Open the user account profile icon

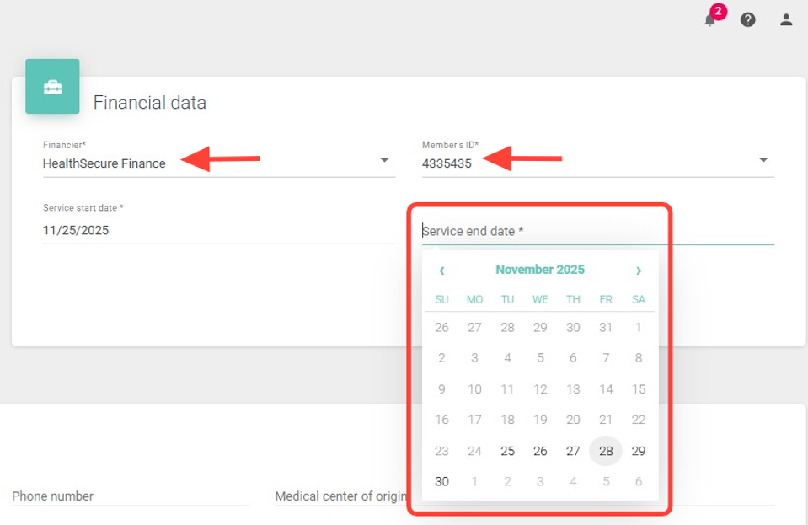click(785, 19)
